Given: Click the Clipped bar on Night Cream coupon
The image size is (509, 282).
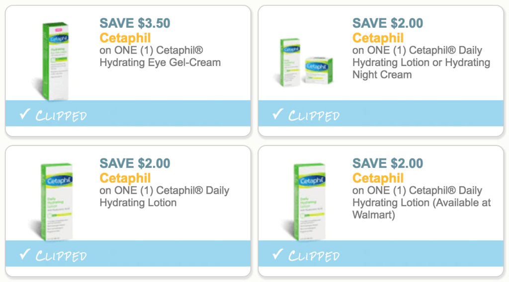Looking at the screenshot, I should 381,114.
